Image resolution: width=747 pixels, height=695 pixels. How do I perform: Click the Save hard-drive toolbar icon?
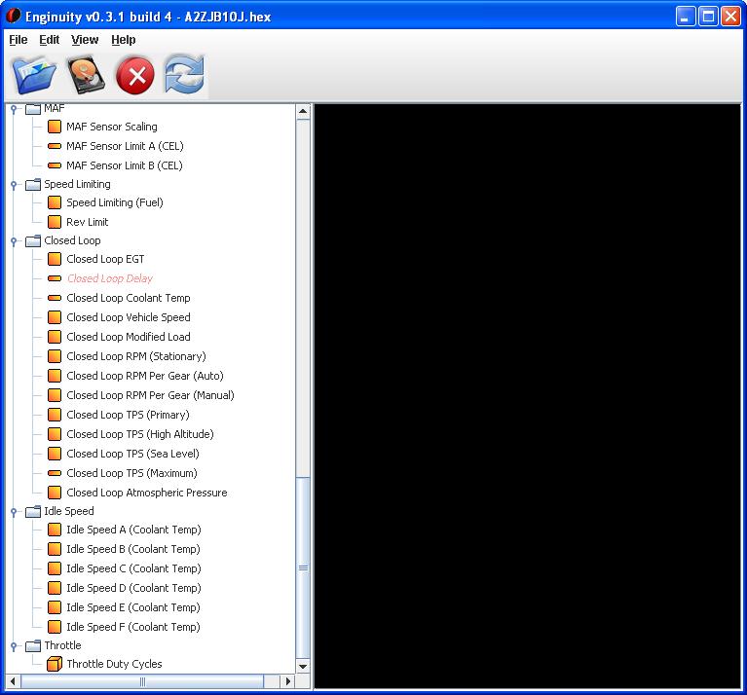86,75
